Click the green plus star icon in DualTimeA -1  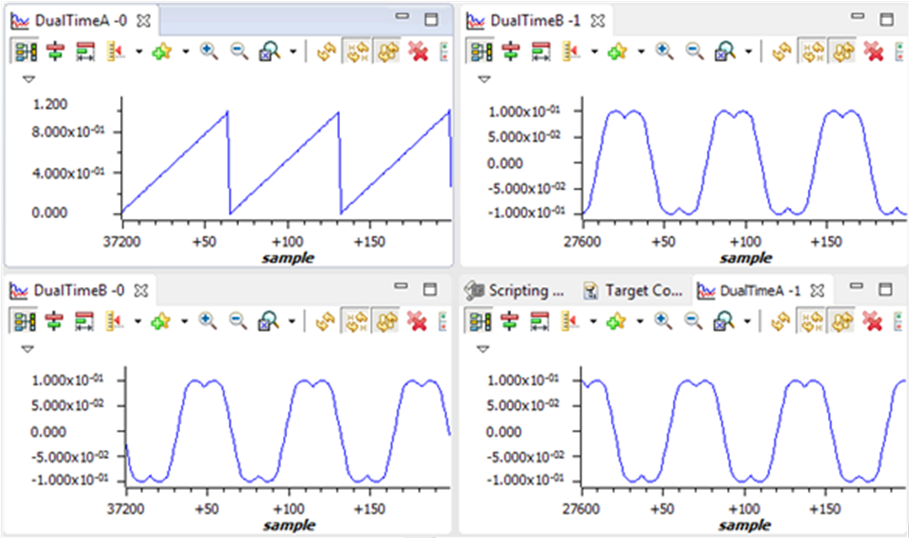pyautogui.click(x=617, y=320)
